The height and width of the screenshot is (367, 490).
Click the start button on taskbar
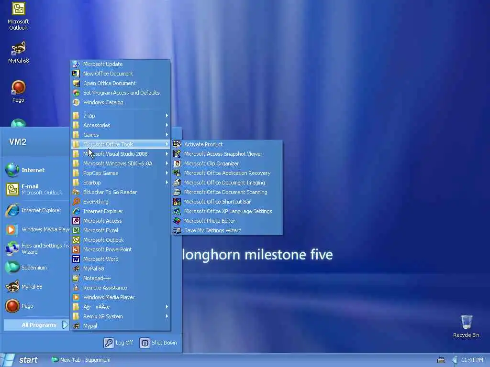coord(20,360)
